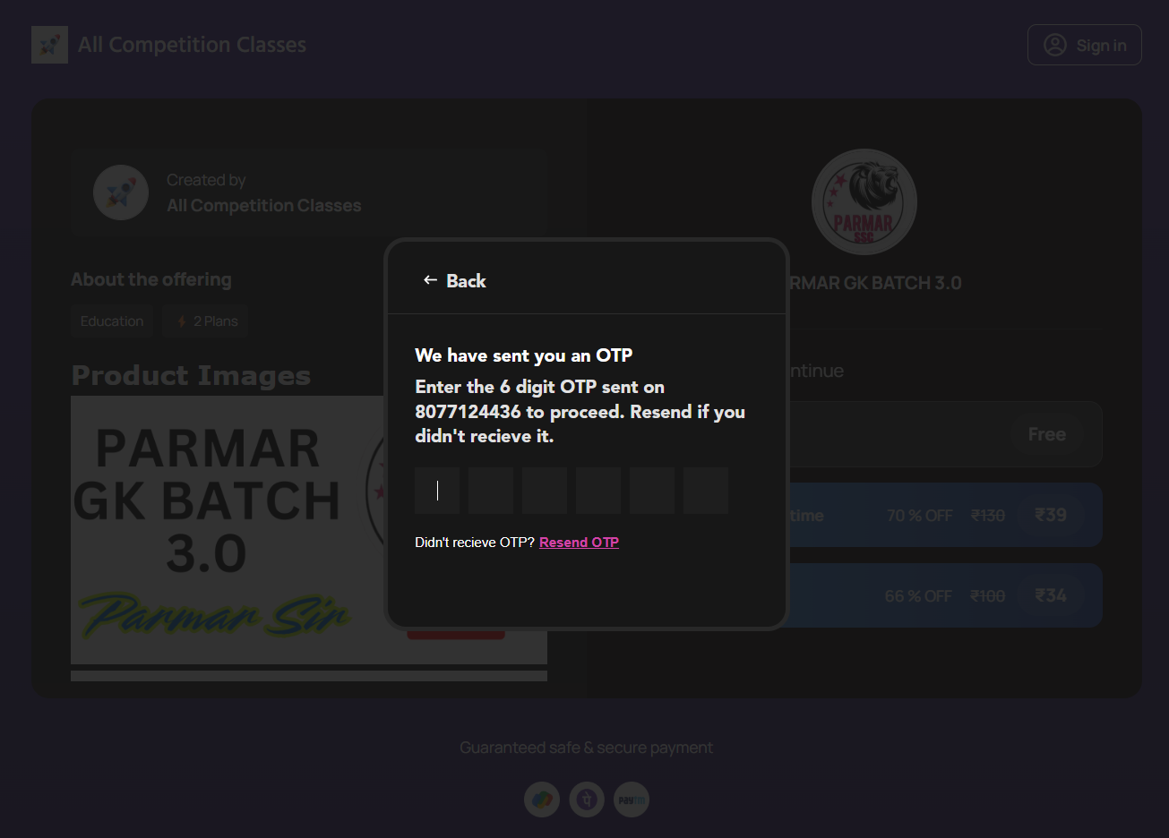Click the rocket logo in the top header

point(49,44)
